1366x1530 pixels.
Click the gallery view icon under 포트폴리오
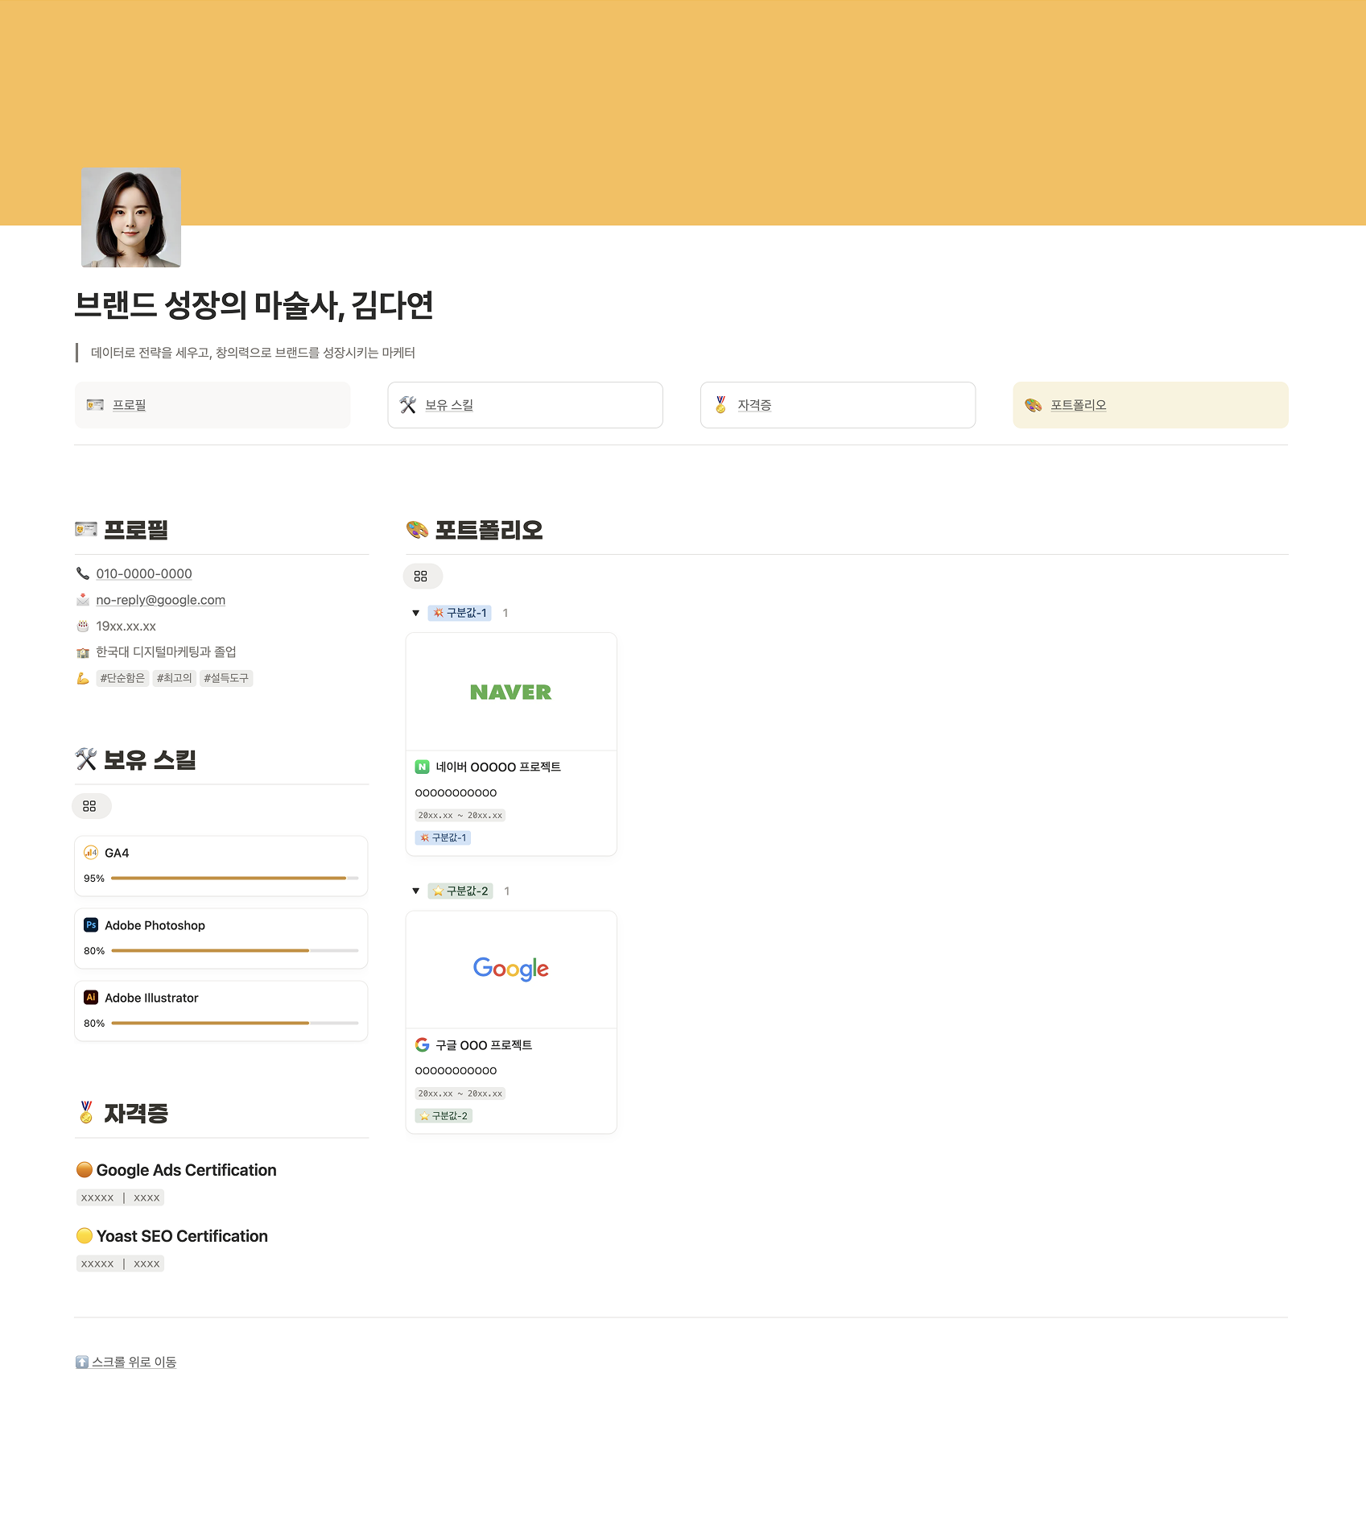pos(420,577)
